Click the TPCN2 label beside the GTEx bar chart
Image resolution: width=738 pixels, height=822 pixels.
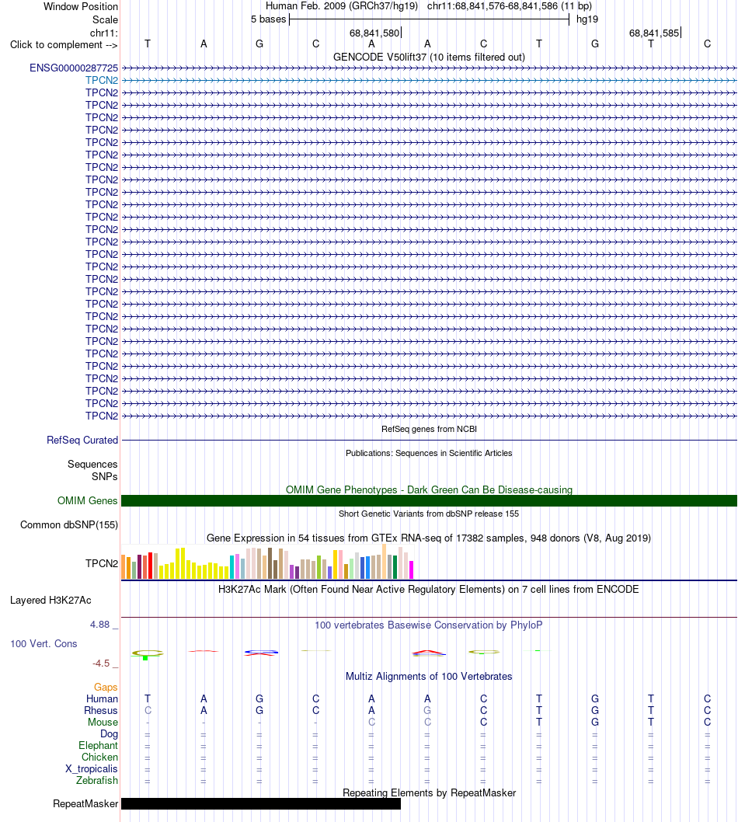pyautogui.click(x=102, y=563)
